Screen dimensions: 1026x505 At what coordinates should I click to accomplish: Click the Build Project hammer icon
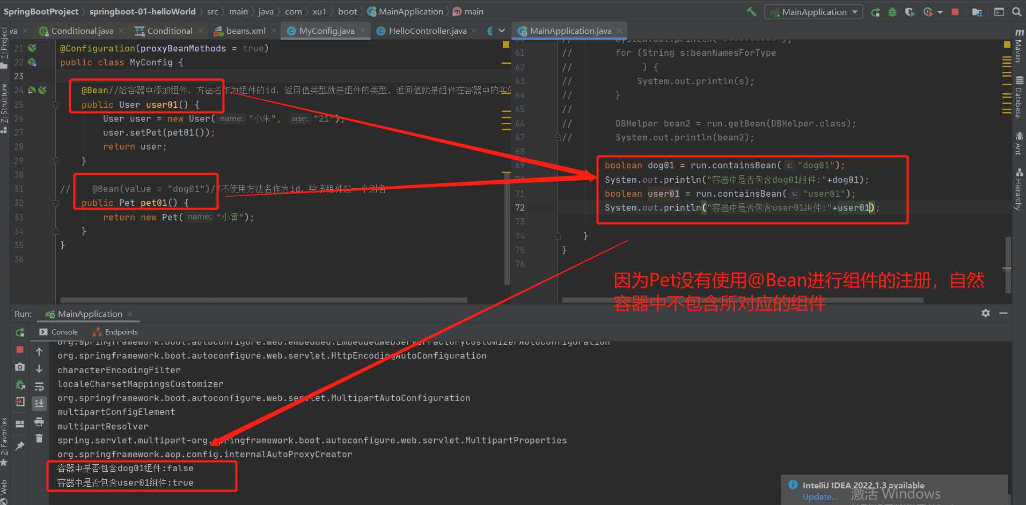click(x=751, y=11)
